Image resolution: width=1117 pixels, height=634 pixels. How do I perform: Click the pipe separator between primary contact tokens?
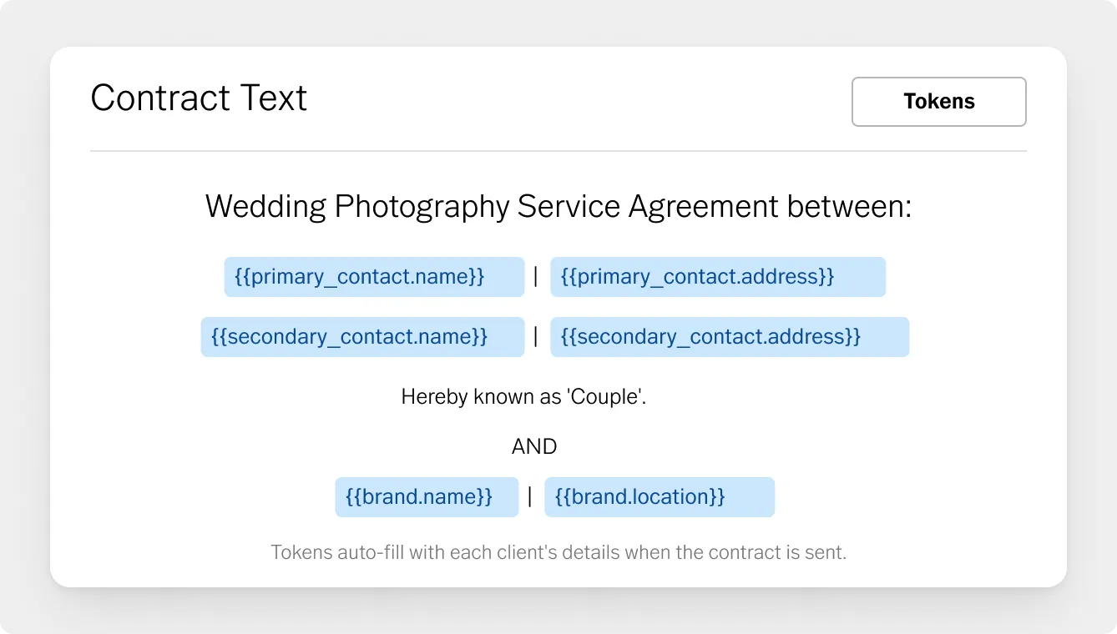click(x=536, y=277)
